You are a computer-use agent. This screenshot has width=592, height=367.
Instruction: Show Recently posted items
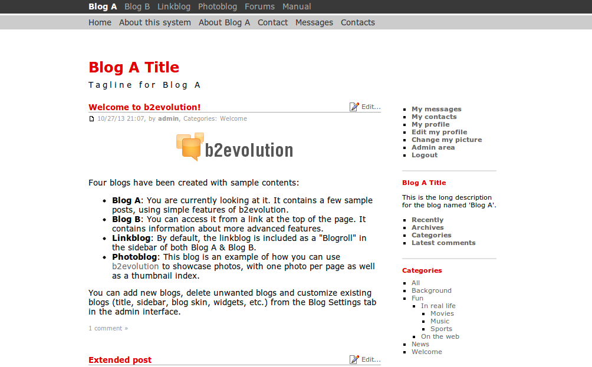tap(427, 220)
